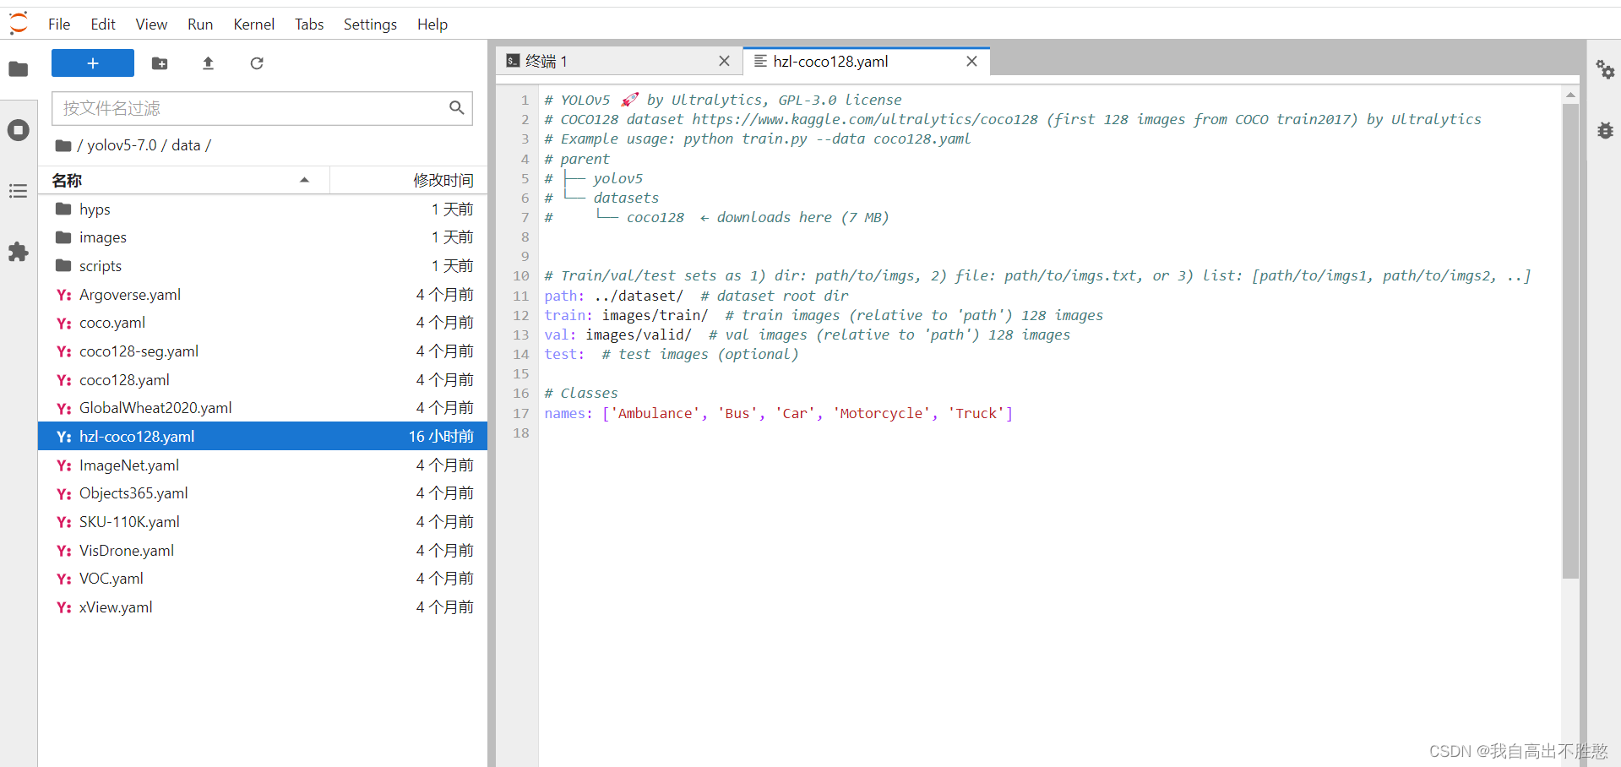Click the 'test:' key in editor
Image resolution: width=1621 pixels, height=767 pixels.
[x=564, y=354]
